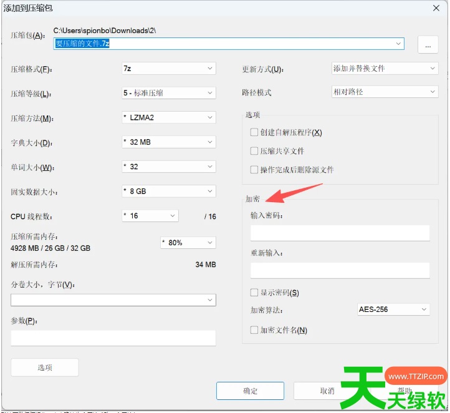Open the 字典大小 dropdown showing 32 MB

pyautogui.click(x=169, y=142)
